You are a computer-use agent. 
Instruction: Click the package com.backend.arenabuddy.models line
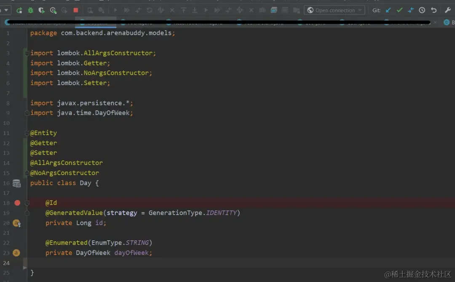click(x=102, y=33)
